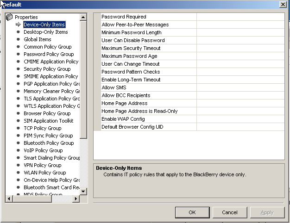
Task: Click tree scrollbar down arrow
Action: pyautogui.click(x=83, y=191)
